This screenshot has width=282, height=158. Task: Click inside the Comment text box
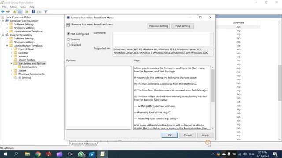[161, 39]
